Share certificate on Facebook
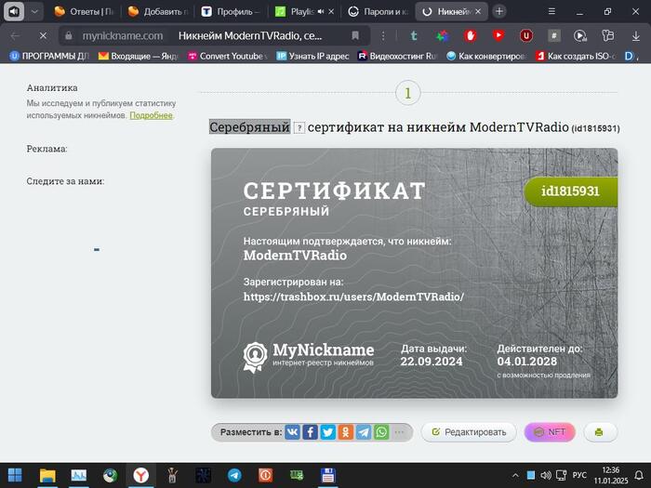The height and width of the screenshot is (488, 651). (x=310, y=432)
